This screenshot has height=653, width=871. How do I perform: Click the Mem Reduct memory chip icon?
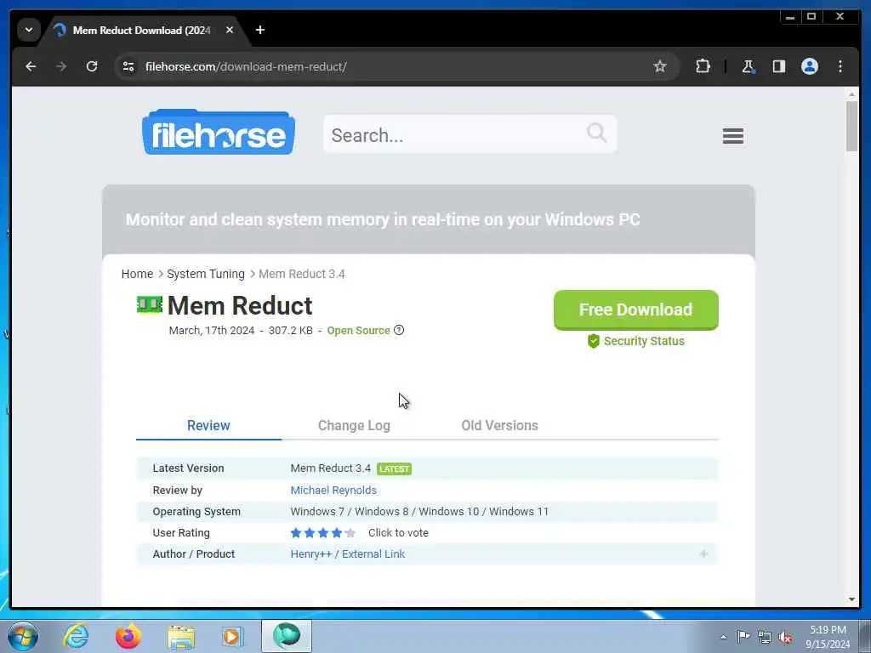pyautogui.click(x=150, y=304)
